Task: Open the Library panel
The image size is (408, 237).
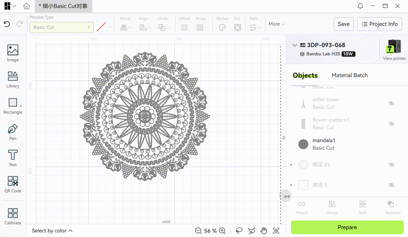Action: (x=13, y=80)
